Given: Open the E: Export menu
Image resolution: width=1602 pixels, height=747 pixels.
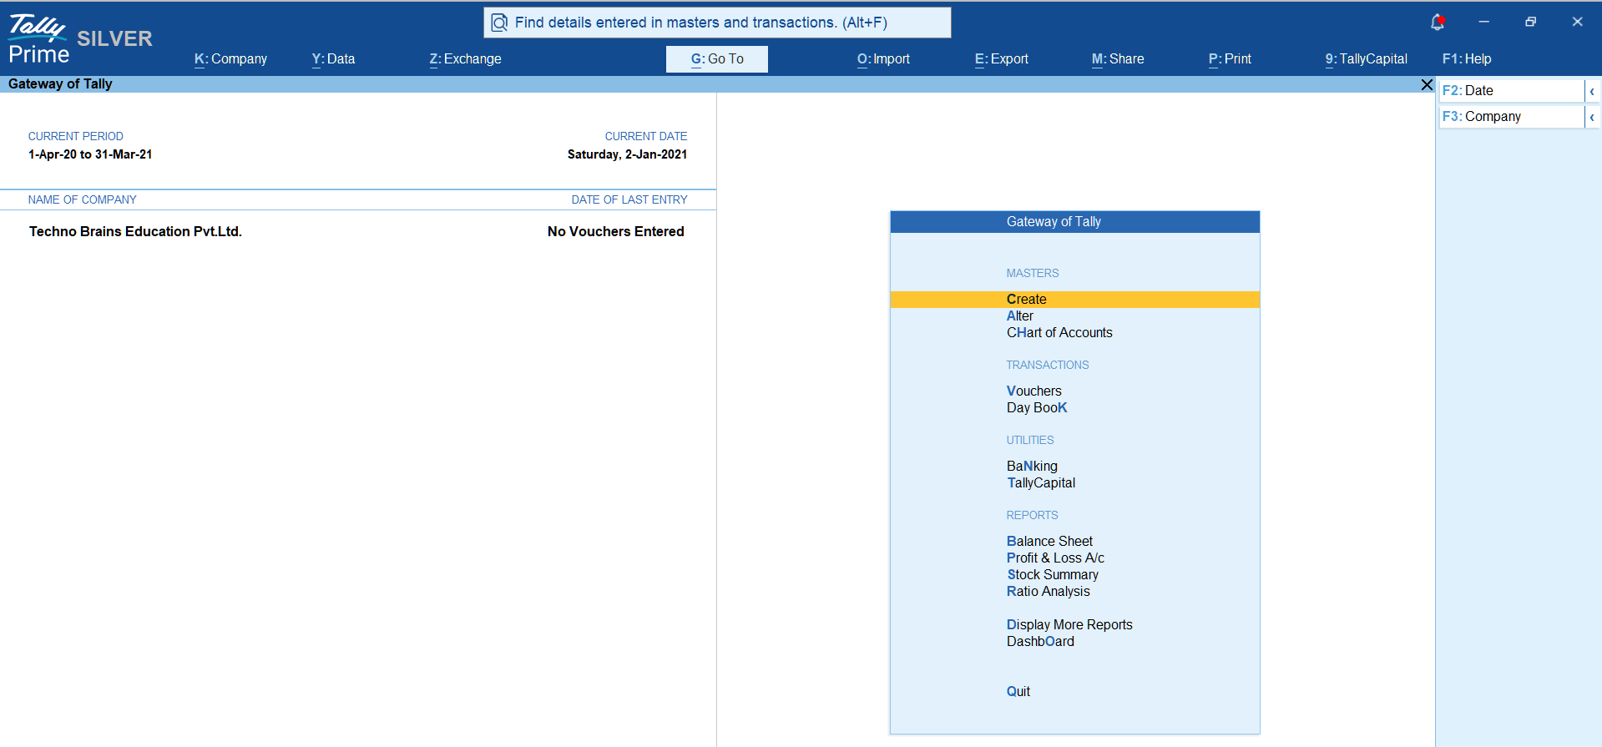Looking at the screenshot, I should [1001, 59].
